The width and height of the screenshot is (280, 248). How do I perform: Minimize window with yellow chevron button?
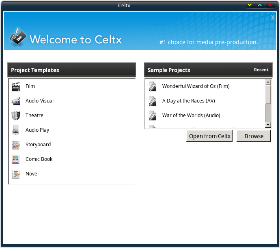pyautogui.click(x=250, y=5)
